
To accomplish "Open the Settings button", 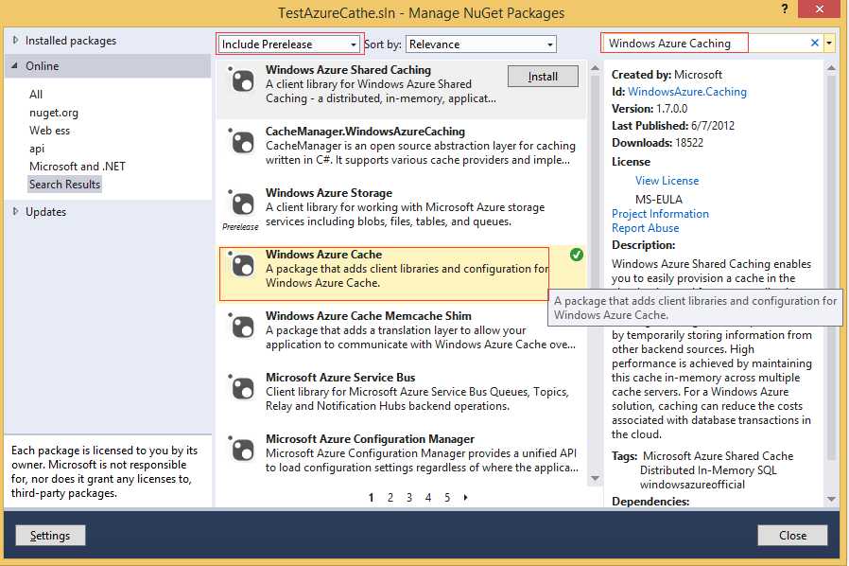I will coord(50,536).
